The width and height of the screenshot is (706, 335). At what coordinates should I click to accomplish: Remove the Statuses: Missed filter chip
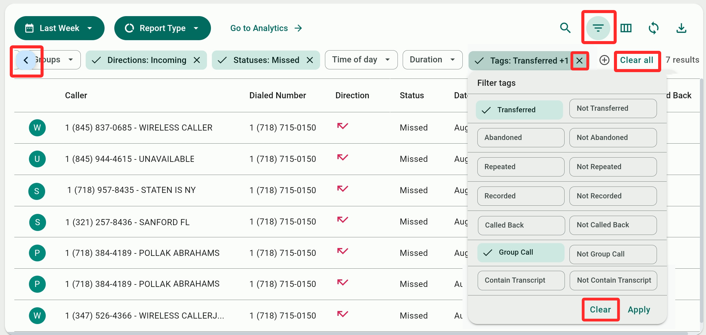[x=310, y=60]
